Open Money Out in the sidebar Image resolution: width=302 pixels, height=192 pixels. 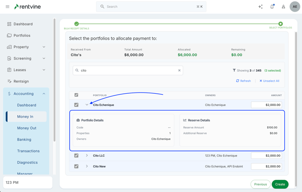[27, 128]
